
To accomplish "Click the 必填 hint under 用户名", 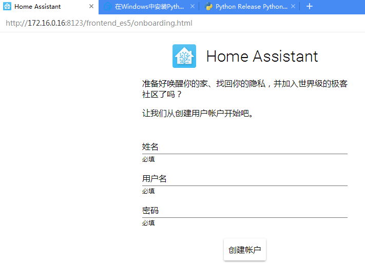I will click(148, 191).
